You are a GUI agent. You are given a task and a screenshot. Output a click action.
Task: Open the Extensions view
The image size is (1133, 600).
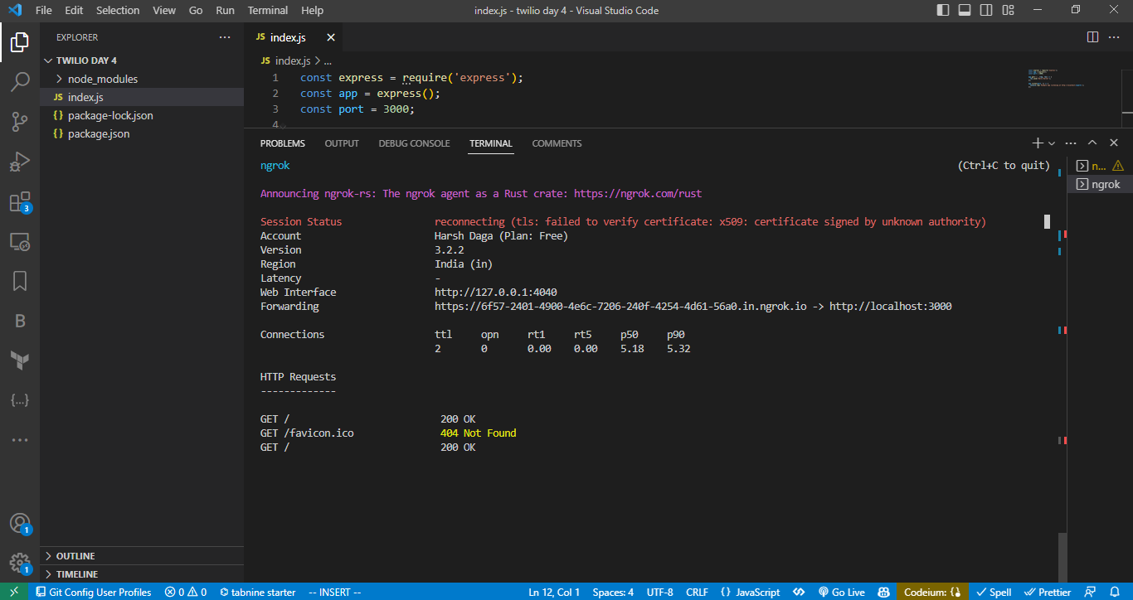point(20,202)
